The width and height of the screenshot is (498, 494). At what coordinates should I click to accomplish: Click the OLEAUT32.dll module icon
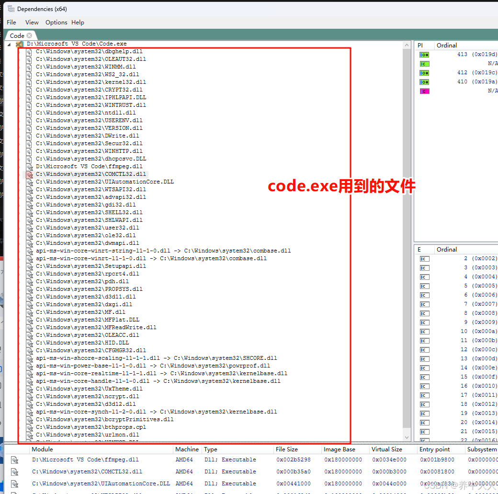[29, 59]
